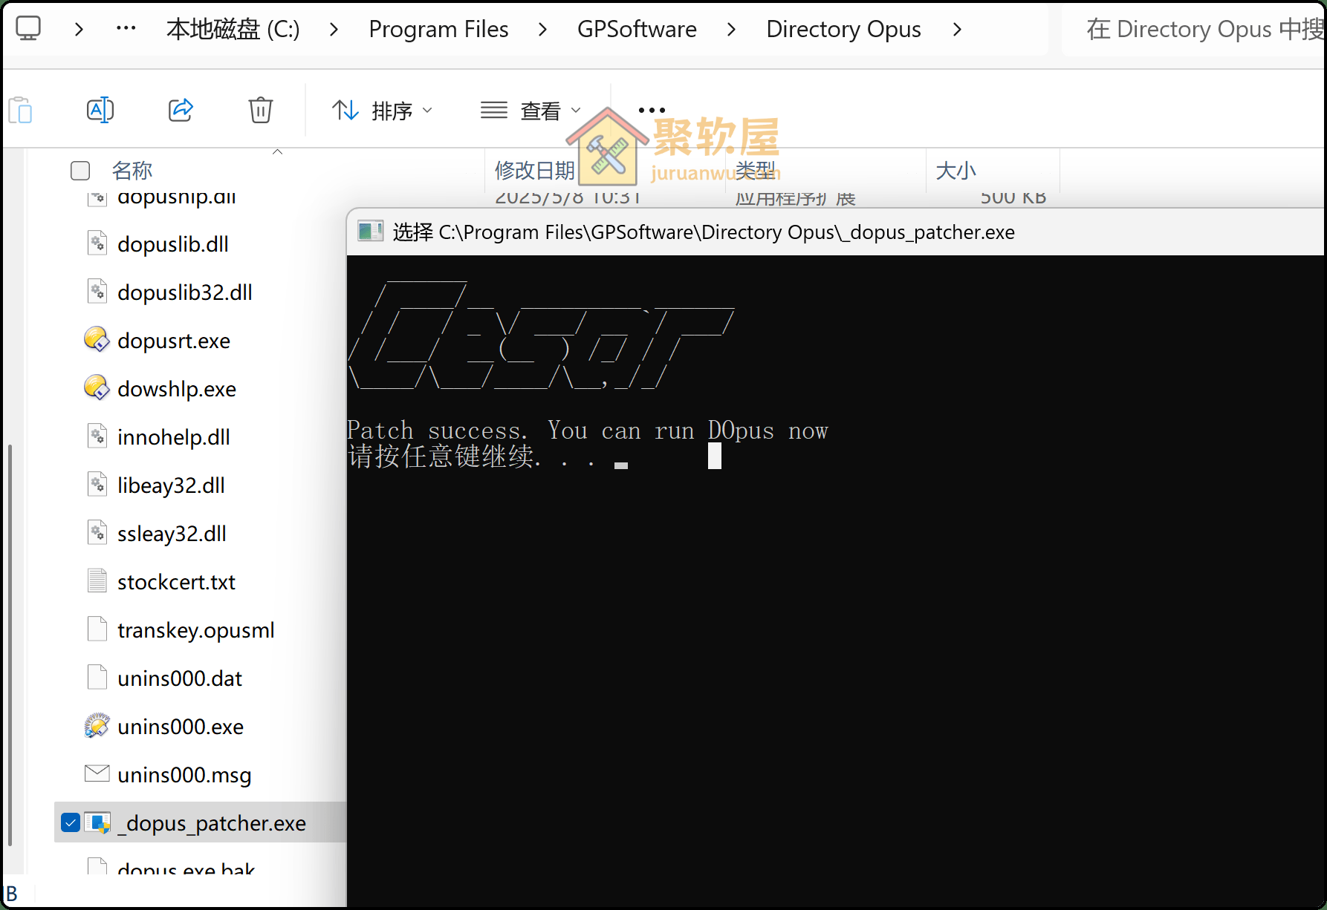Click the Share icon in the toolbar
Viewport: 1327px width, 910px height.
click(x=181, y=110)
